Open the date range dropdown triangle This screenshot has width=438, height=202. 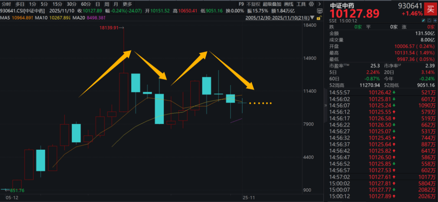point(313,17)
